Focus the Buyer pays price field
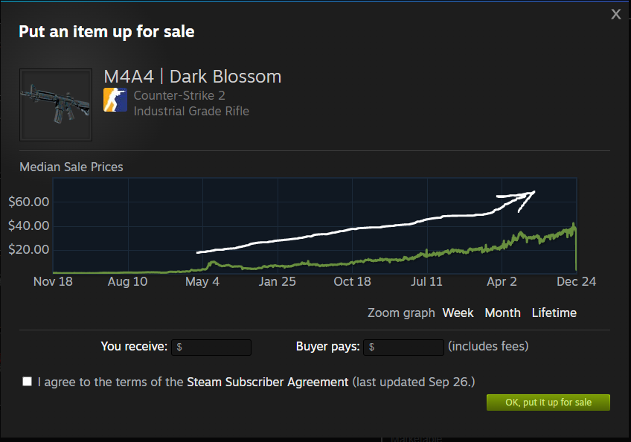 tap(404, 347)
